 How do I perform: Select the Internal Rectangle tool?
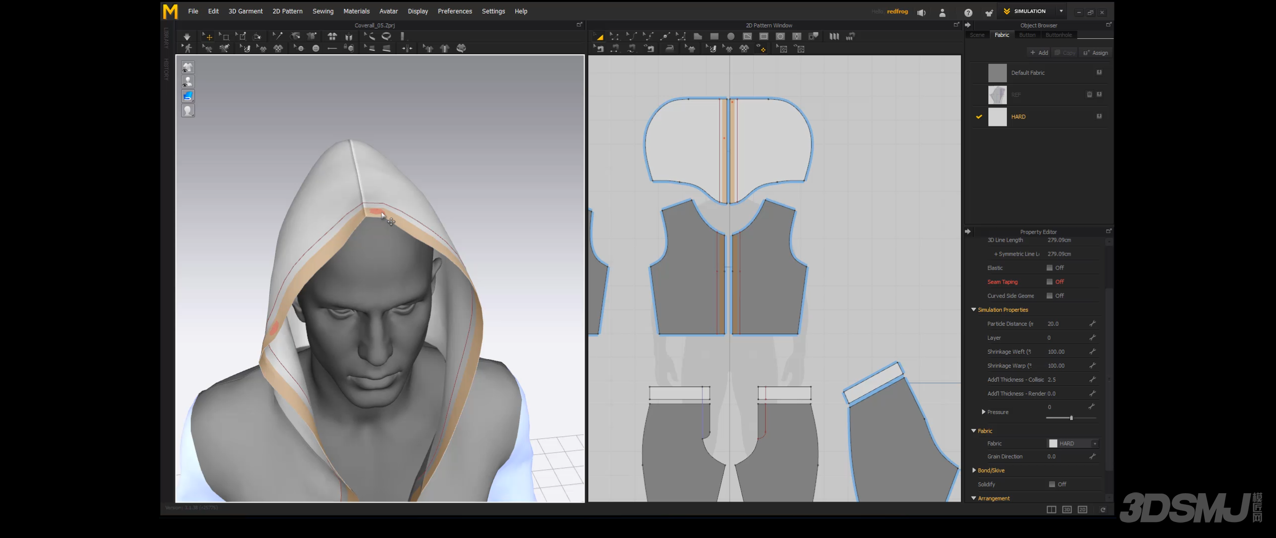764,36
